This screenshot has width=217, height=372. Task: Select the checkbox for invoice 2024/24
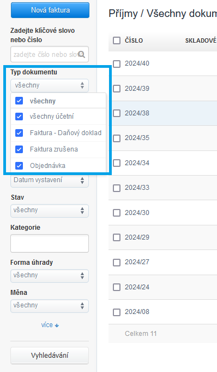click(x=117, y=287)
